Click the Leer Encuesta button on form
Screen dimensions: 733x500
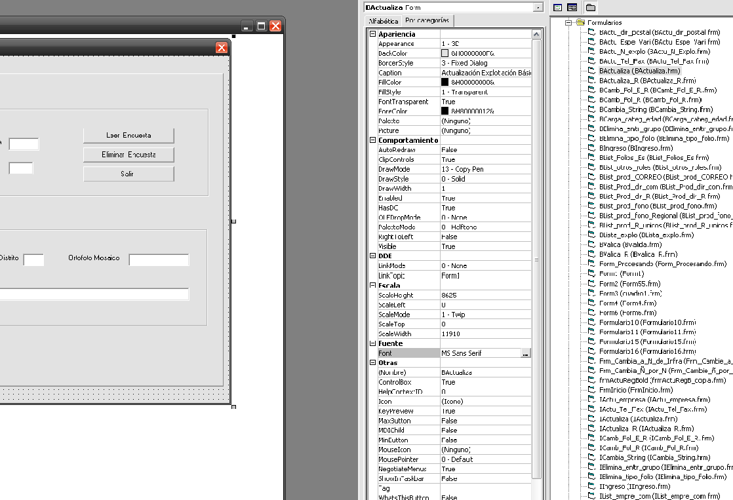point(129,135)
